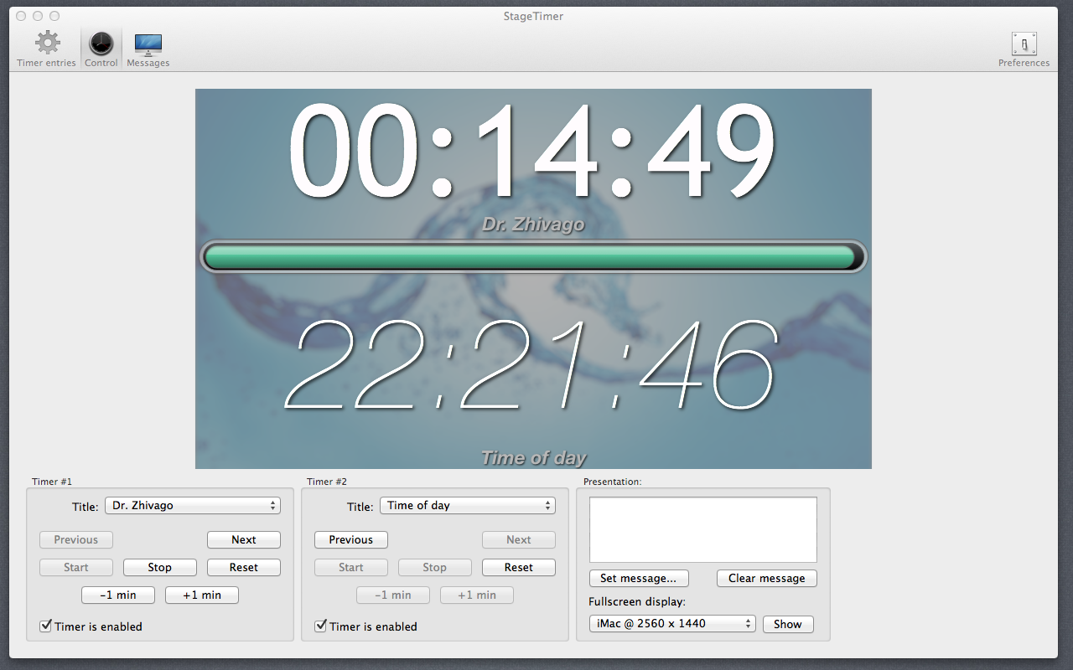This screenshot has height=670, width=1073.
Task: Click the Dr. Zhivago label in preview
Action: (x=534, y=224)
